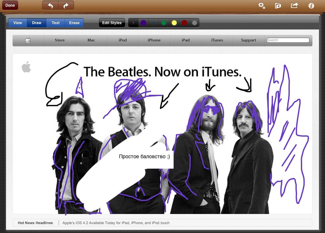
Task: Open the Support navigation item
Action: [x=249, y=40]
